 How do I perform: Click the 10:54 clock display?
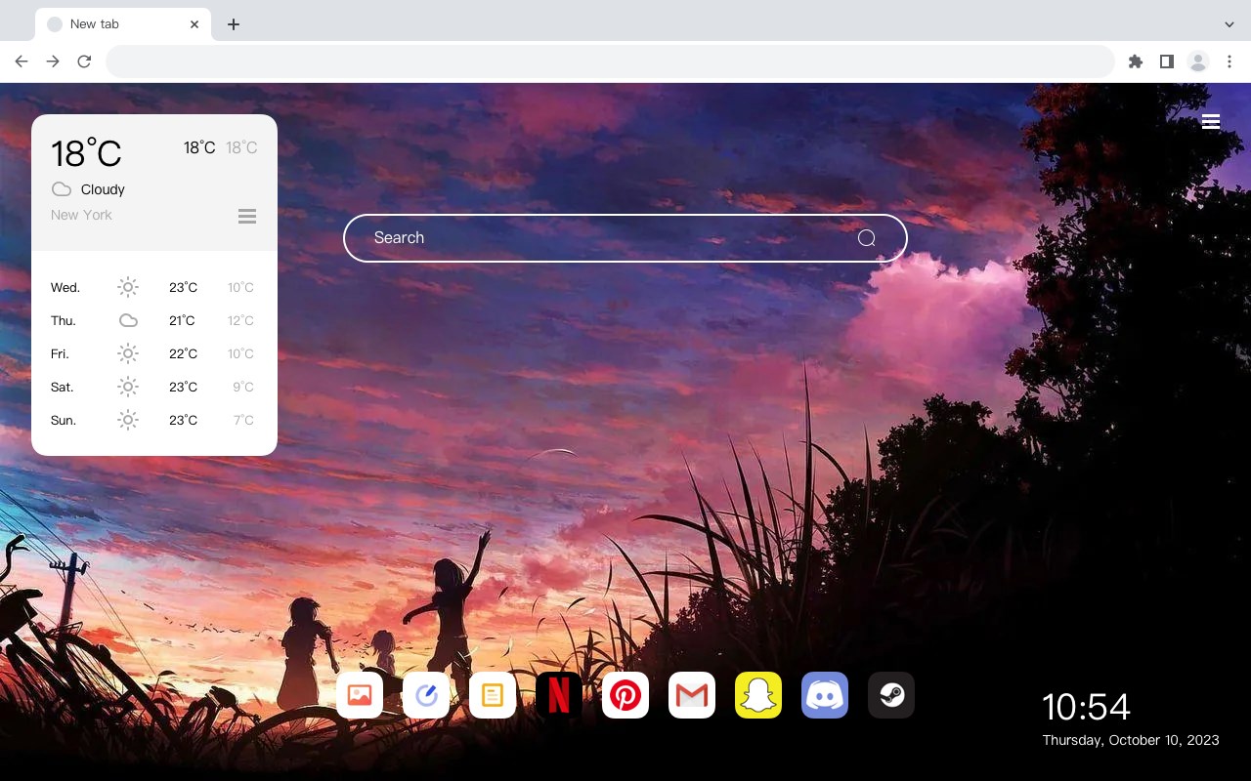pos(1086,707)
